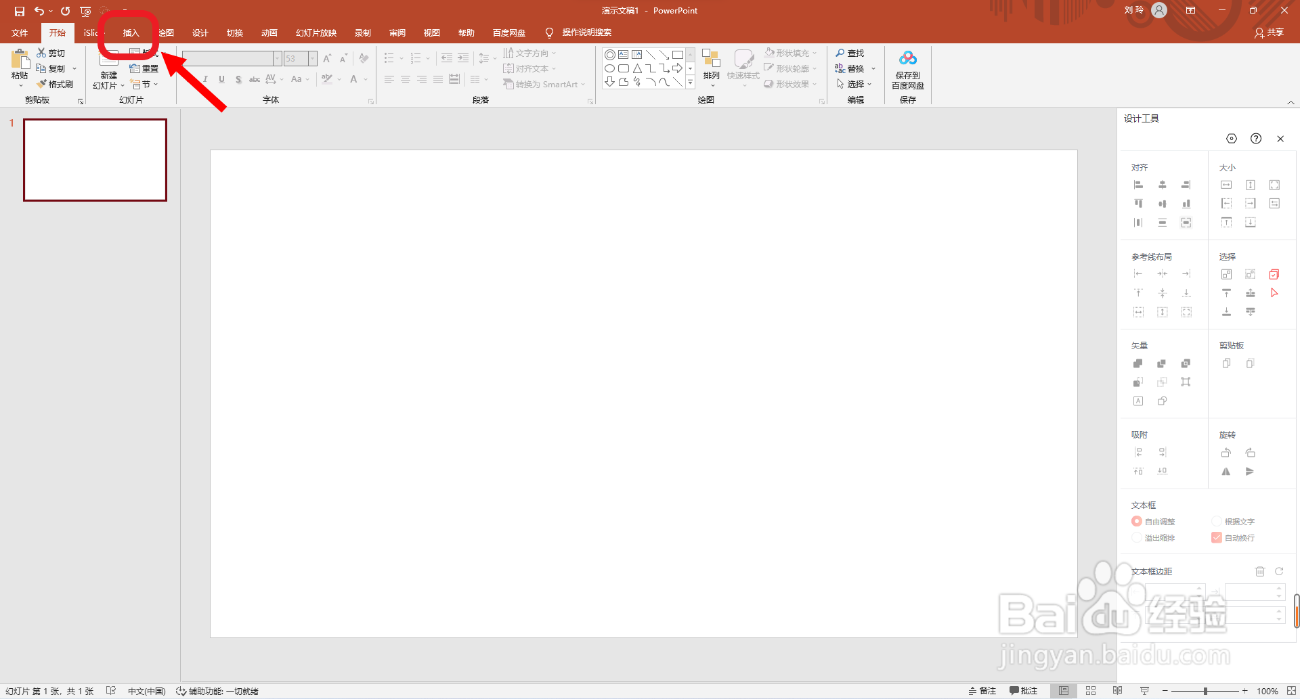1300x699 pixels.
Task: Click the zoom slider handle
Action: (x=1205, y=691)
